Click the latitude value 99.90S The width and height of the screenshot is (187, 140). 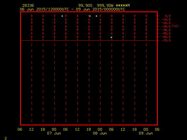pyautogui.click(x=85, y=6)
